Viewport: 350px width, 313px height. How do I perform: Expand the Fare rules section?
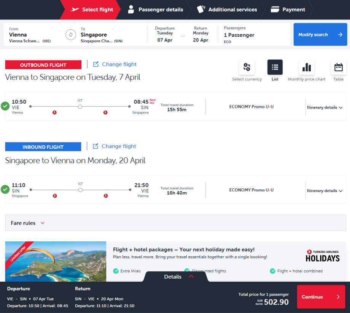(x=28, y=223)
